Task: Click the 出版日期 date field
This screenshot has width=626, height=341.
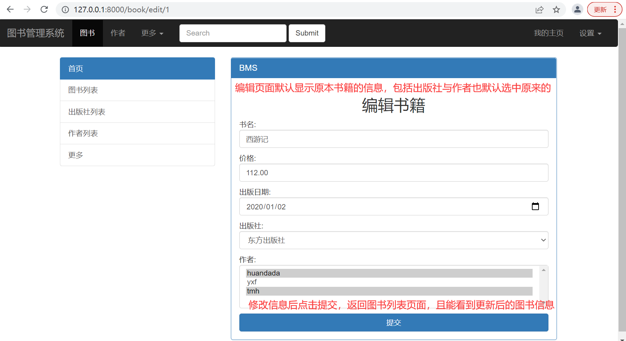Action: point(394,207)
